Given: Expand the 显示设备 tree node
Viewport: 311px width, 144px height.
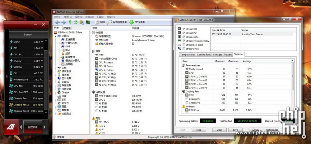Looking at the screenshot, I should click(x=56, y=78).
